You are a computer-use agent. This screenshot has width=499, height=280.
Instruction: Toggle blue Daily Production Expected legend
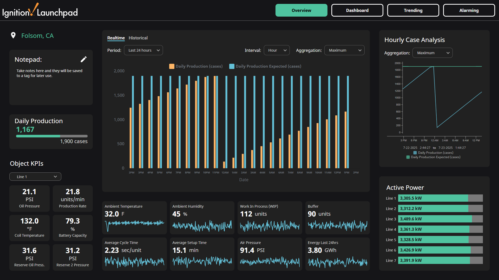click(232, 66)
